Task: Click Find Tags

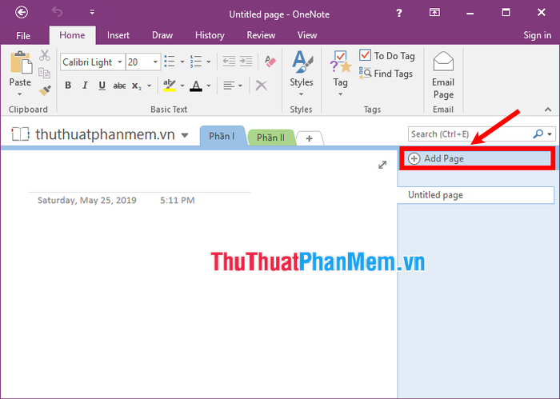Action: [386, 74]
